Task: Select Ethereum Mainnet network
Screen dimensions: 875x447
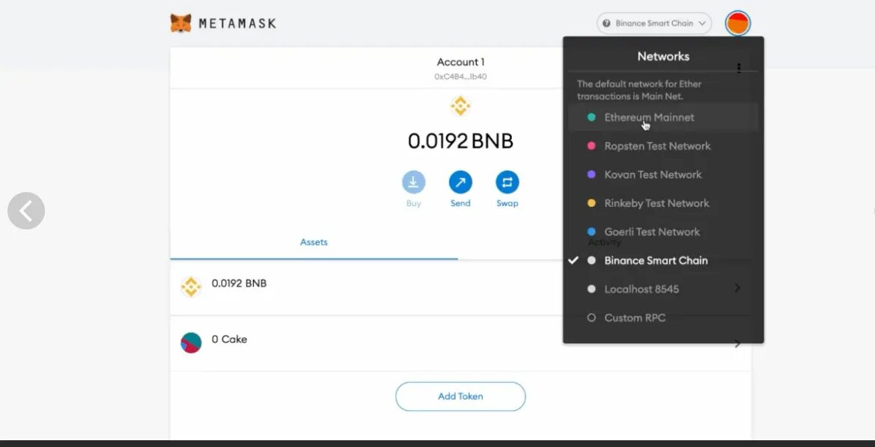Action: tap(663, 117)
